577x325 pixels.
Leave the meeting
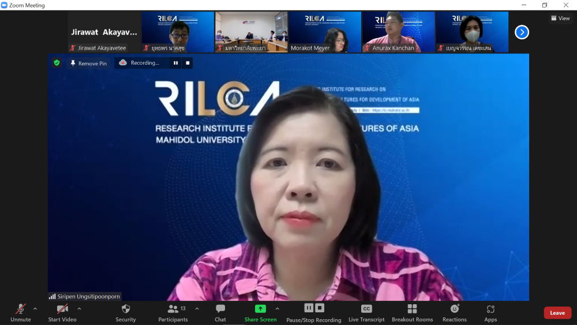click(x=557, y=313)
